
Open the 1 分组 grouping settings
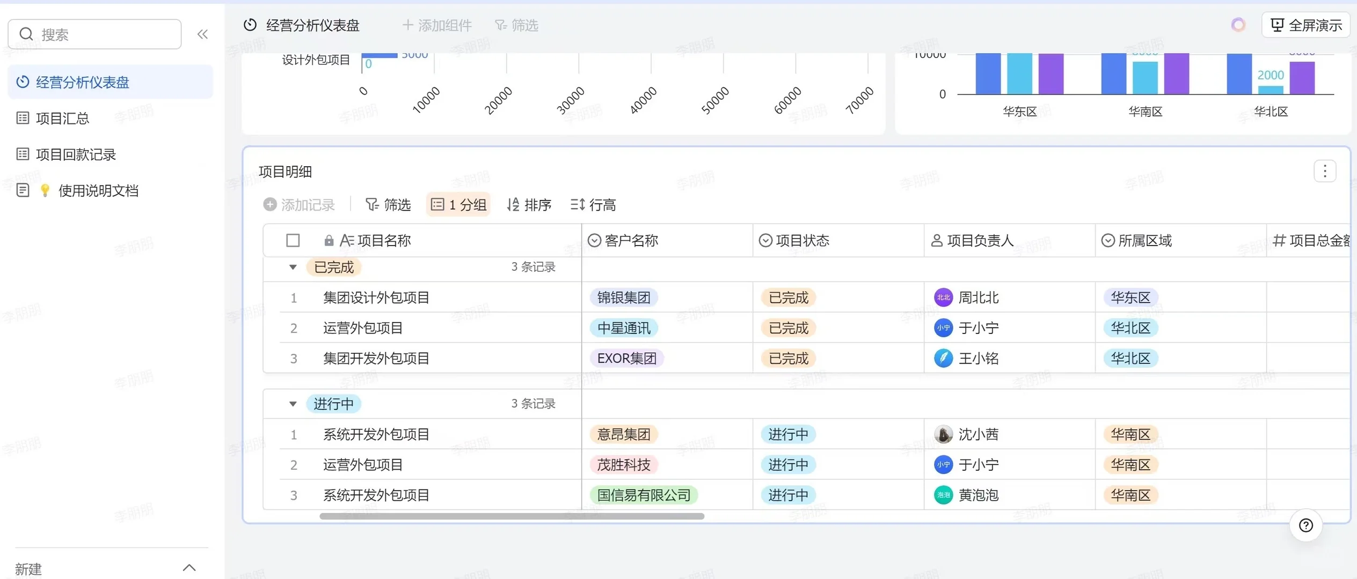(x=458, y=204)
